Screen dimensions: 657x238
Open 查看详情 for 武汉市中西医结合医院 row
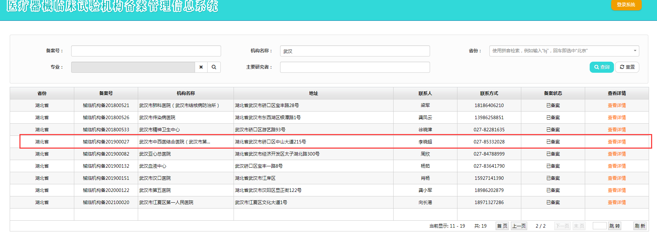tap(616, 142)
